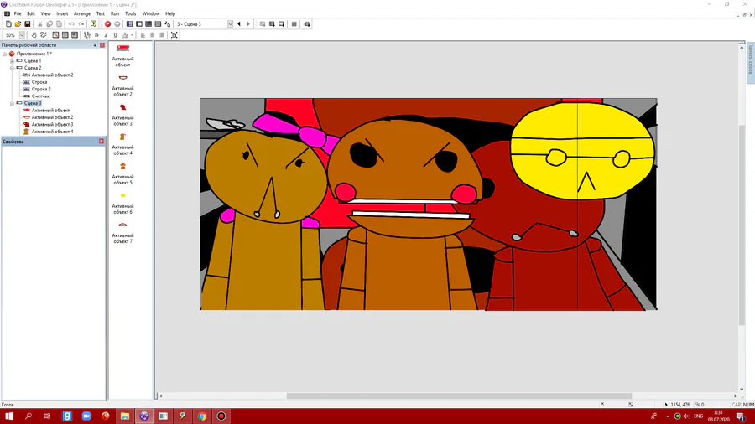Click the center frame icon
Image resolution: width=755 pixels, height=424 pixels.
click(x=174, y=35)
